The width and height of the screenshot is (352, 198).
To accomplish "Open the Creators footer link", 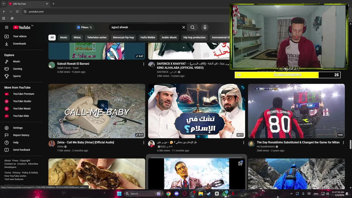I will [22, 164].
